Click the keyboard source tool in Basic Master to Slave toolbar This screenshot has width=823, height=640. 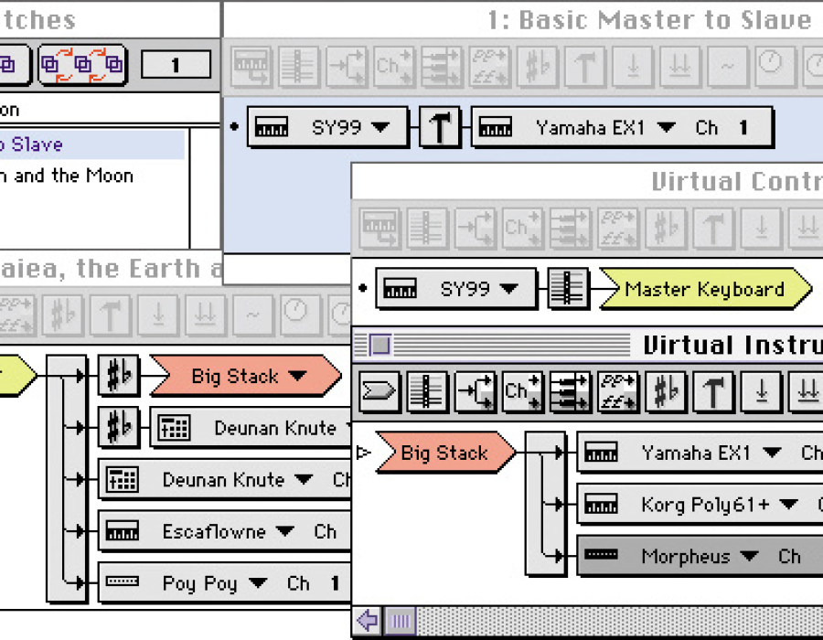point(251,67)
